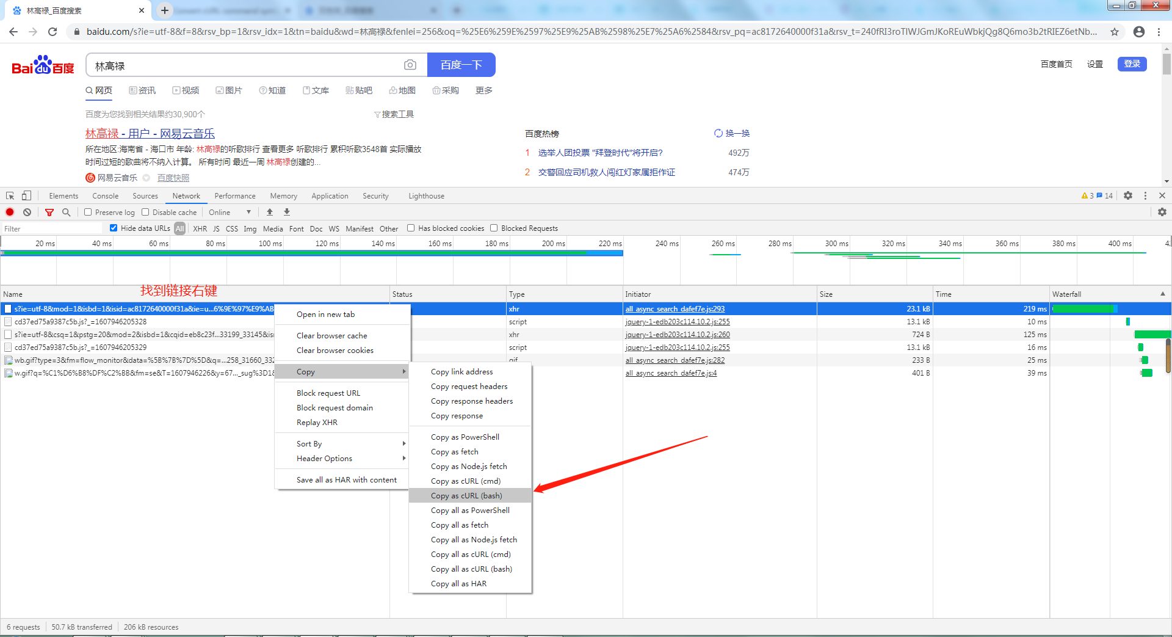Screen dimensions: 1172x637
Task: Toggle the network filter funnel icon
Action: coord(49,212)
